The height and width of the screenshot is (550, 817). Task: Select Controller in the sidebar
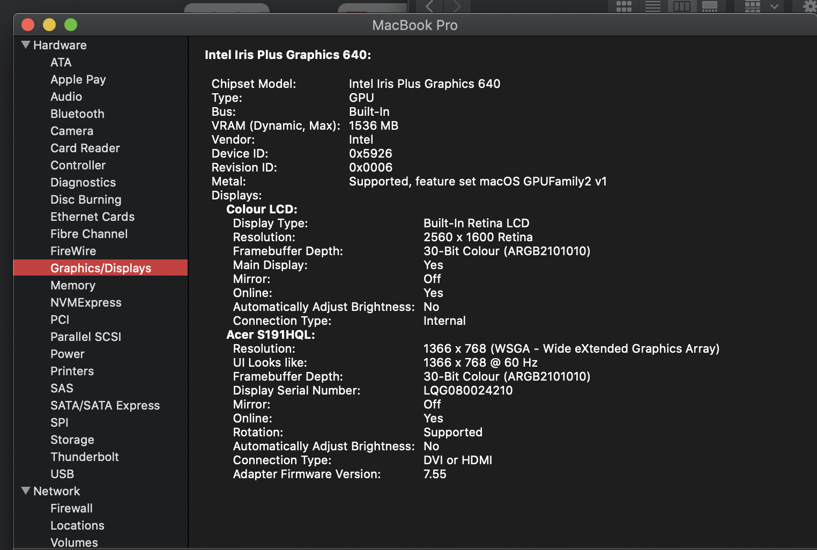(x=78, y=165)
